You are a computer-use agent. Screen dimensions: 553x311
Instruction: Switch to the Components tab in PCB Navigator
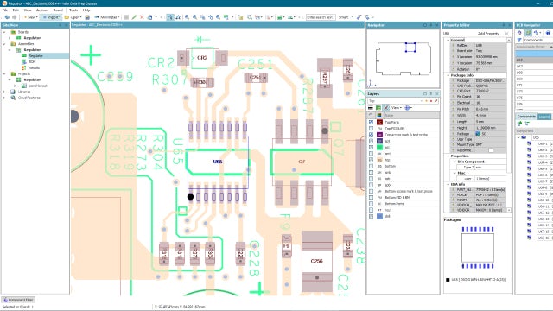(526, 117)
